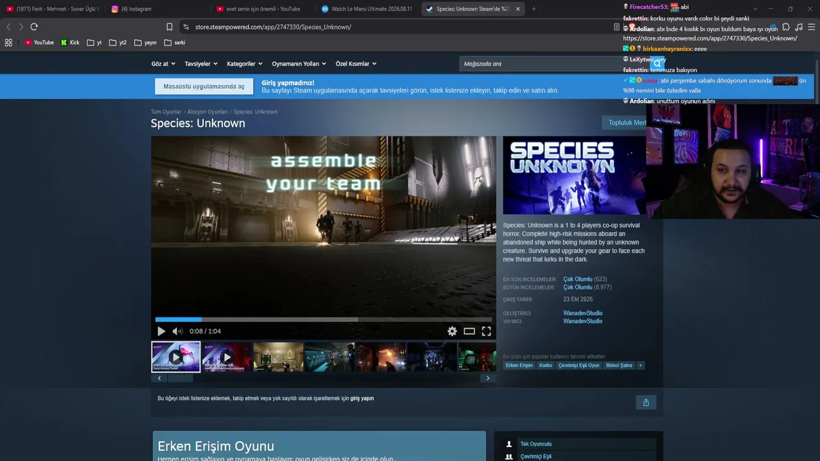This screenshot has height=461, width=820.
Task: Click the browser address bar URL
Action: click(273, 27)
